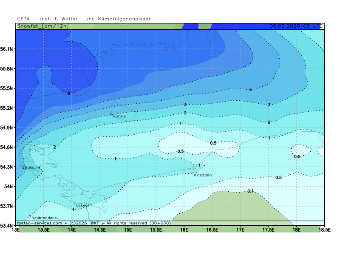Screen dimensions: 340x255
Task: Select the 2 contour label above Stralsund
Action: 54,147
